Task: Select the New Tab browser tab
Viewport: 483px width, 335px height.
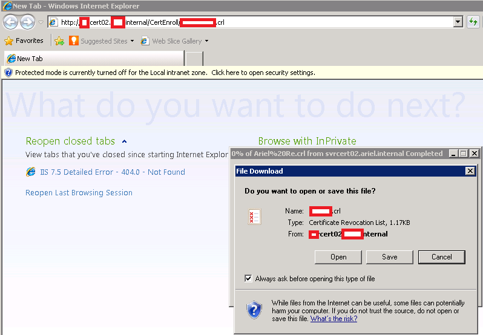Action: coord(94,59)
